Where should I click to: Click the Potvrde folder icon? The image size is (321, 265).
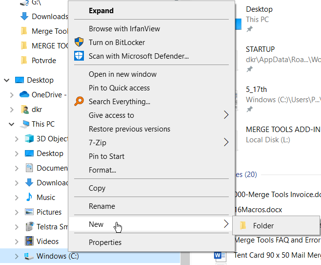click(24, 60)
